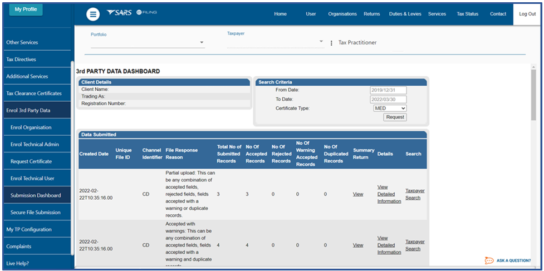Screen dimensions: 544x271
Task: Open Submission Dashboard in the sidebar
Action: (36, 195)
